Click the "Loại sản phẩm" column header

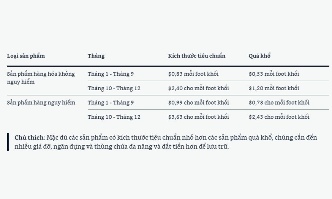(x=26, y=56)
